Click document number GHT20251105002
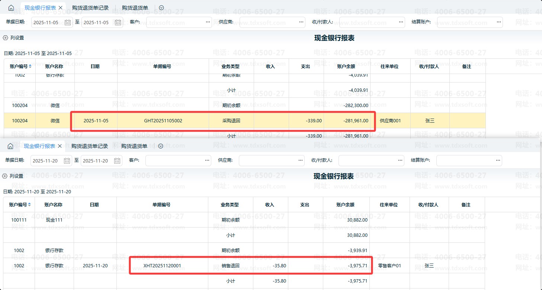 163,121
